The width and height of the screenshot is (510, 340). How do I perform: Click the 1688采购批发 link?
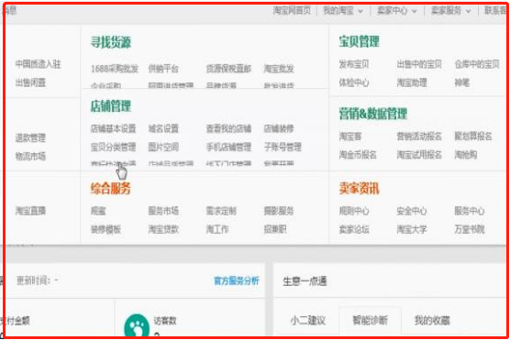coord(115,69)
